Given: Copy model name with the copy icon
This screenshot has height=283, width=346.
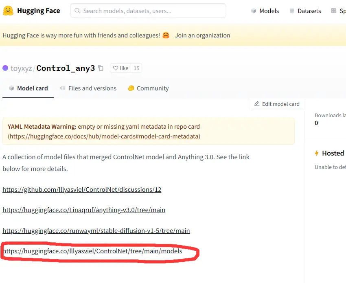Looking at the screenshot, I should [101, 68].
